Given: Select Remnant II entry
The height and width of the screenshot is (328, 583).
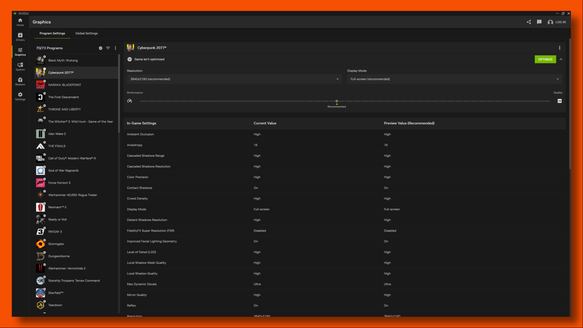Looking at the screenshot, I should click(76, 207).
